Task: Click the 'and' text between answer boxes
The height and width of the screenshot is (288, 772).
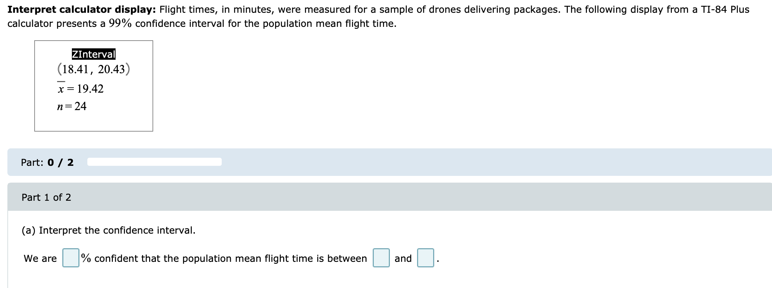Action: pyautogui.click(x=404, y=258)
